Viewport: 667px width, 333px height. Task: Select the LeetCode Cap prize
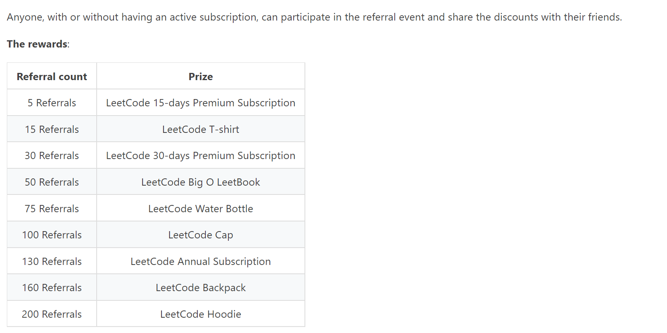point(201,235)
